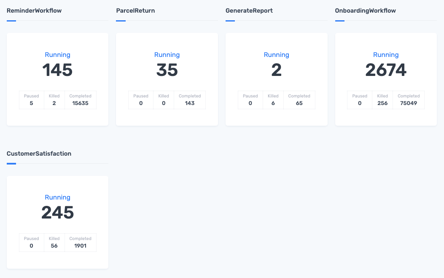This screenshot has width=444, height=278.
Task: Click the killed value 256
Action: click(x=382, y=103)
